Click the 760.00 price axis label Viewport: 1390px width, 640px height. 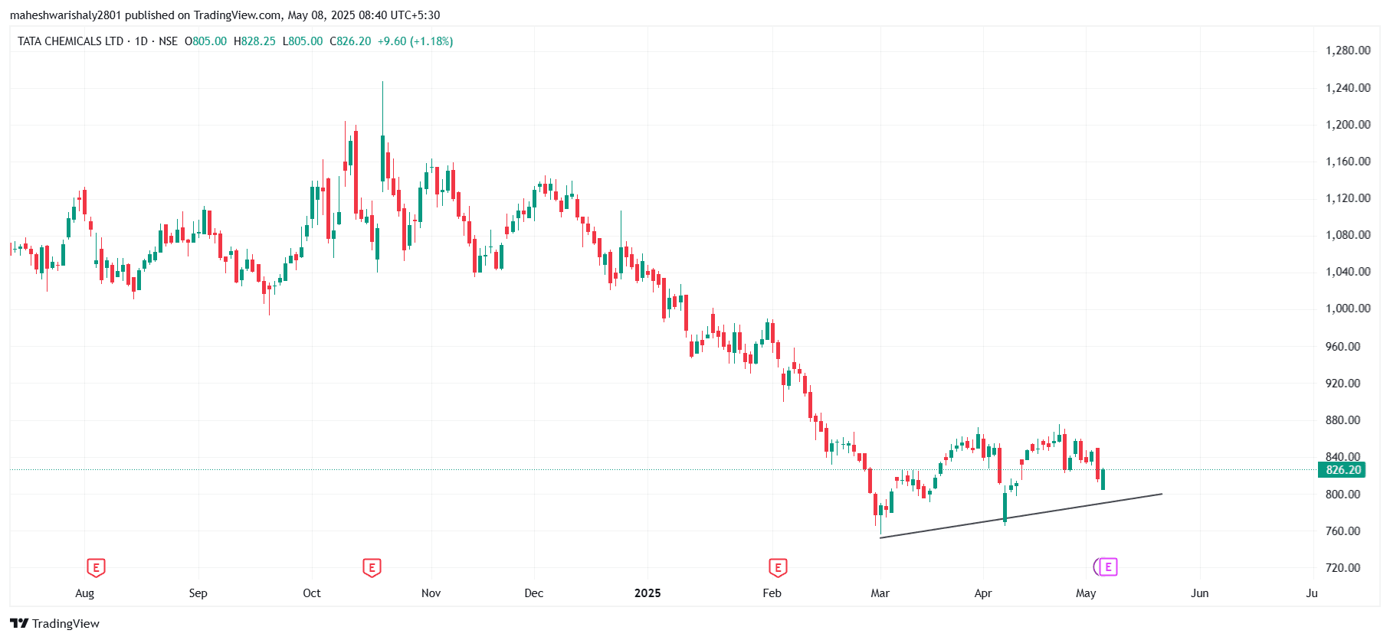click(1343, 531)
